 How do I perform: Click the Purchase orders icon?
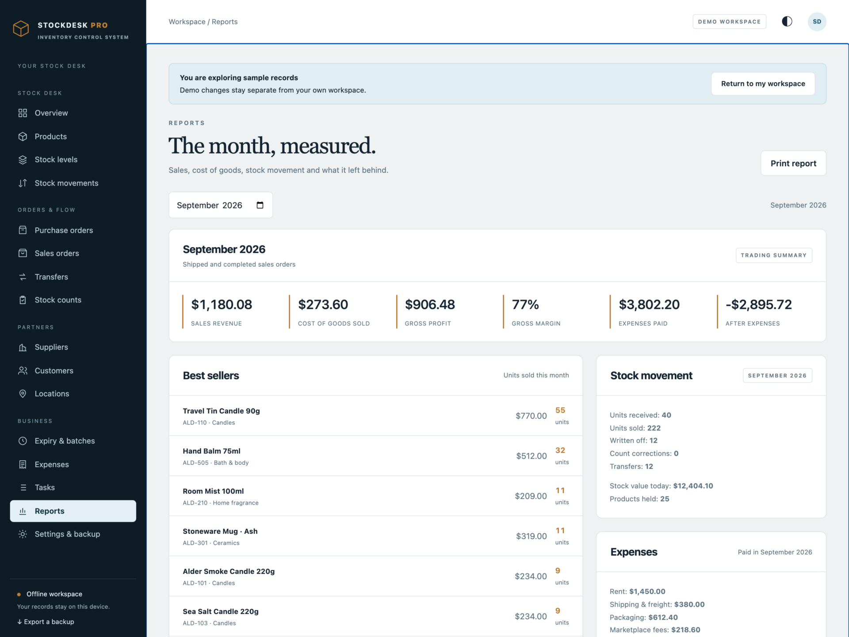pyautogui.click(x=23, y=230)
